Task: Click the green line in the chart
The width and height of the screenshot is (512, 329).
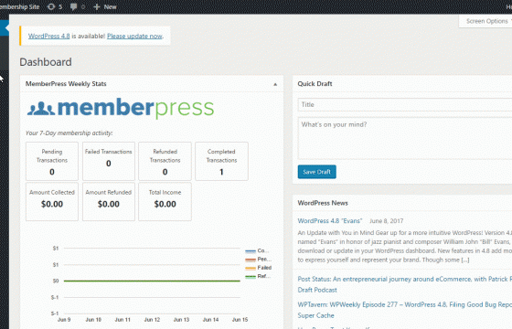Action: click(x=152, y=281)
